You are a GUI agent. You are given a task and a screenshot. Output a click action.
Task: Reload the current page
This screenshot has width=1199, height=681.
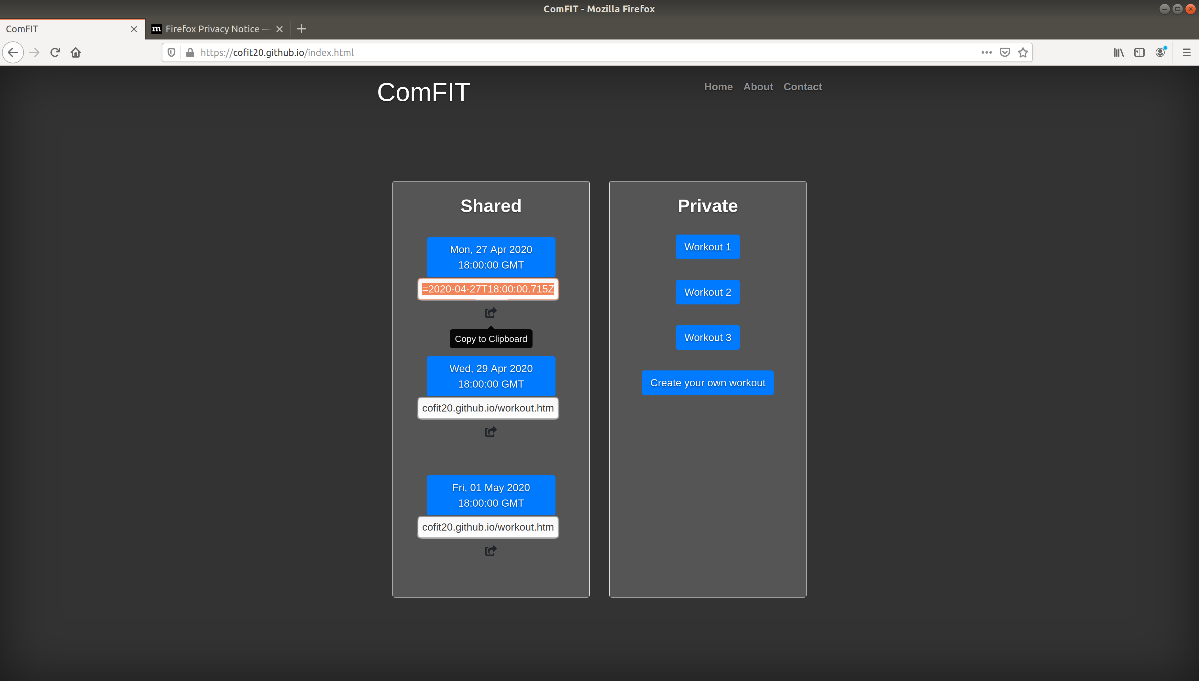(55, 52)
